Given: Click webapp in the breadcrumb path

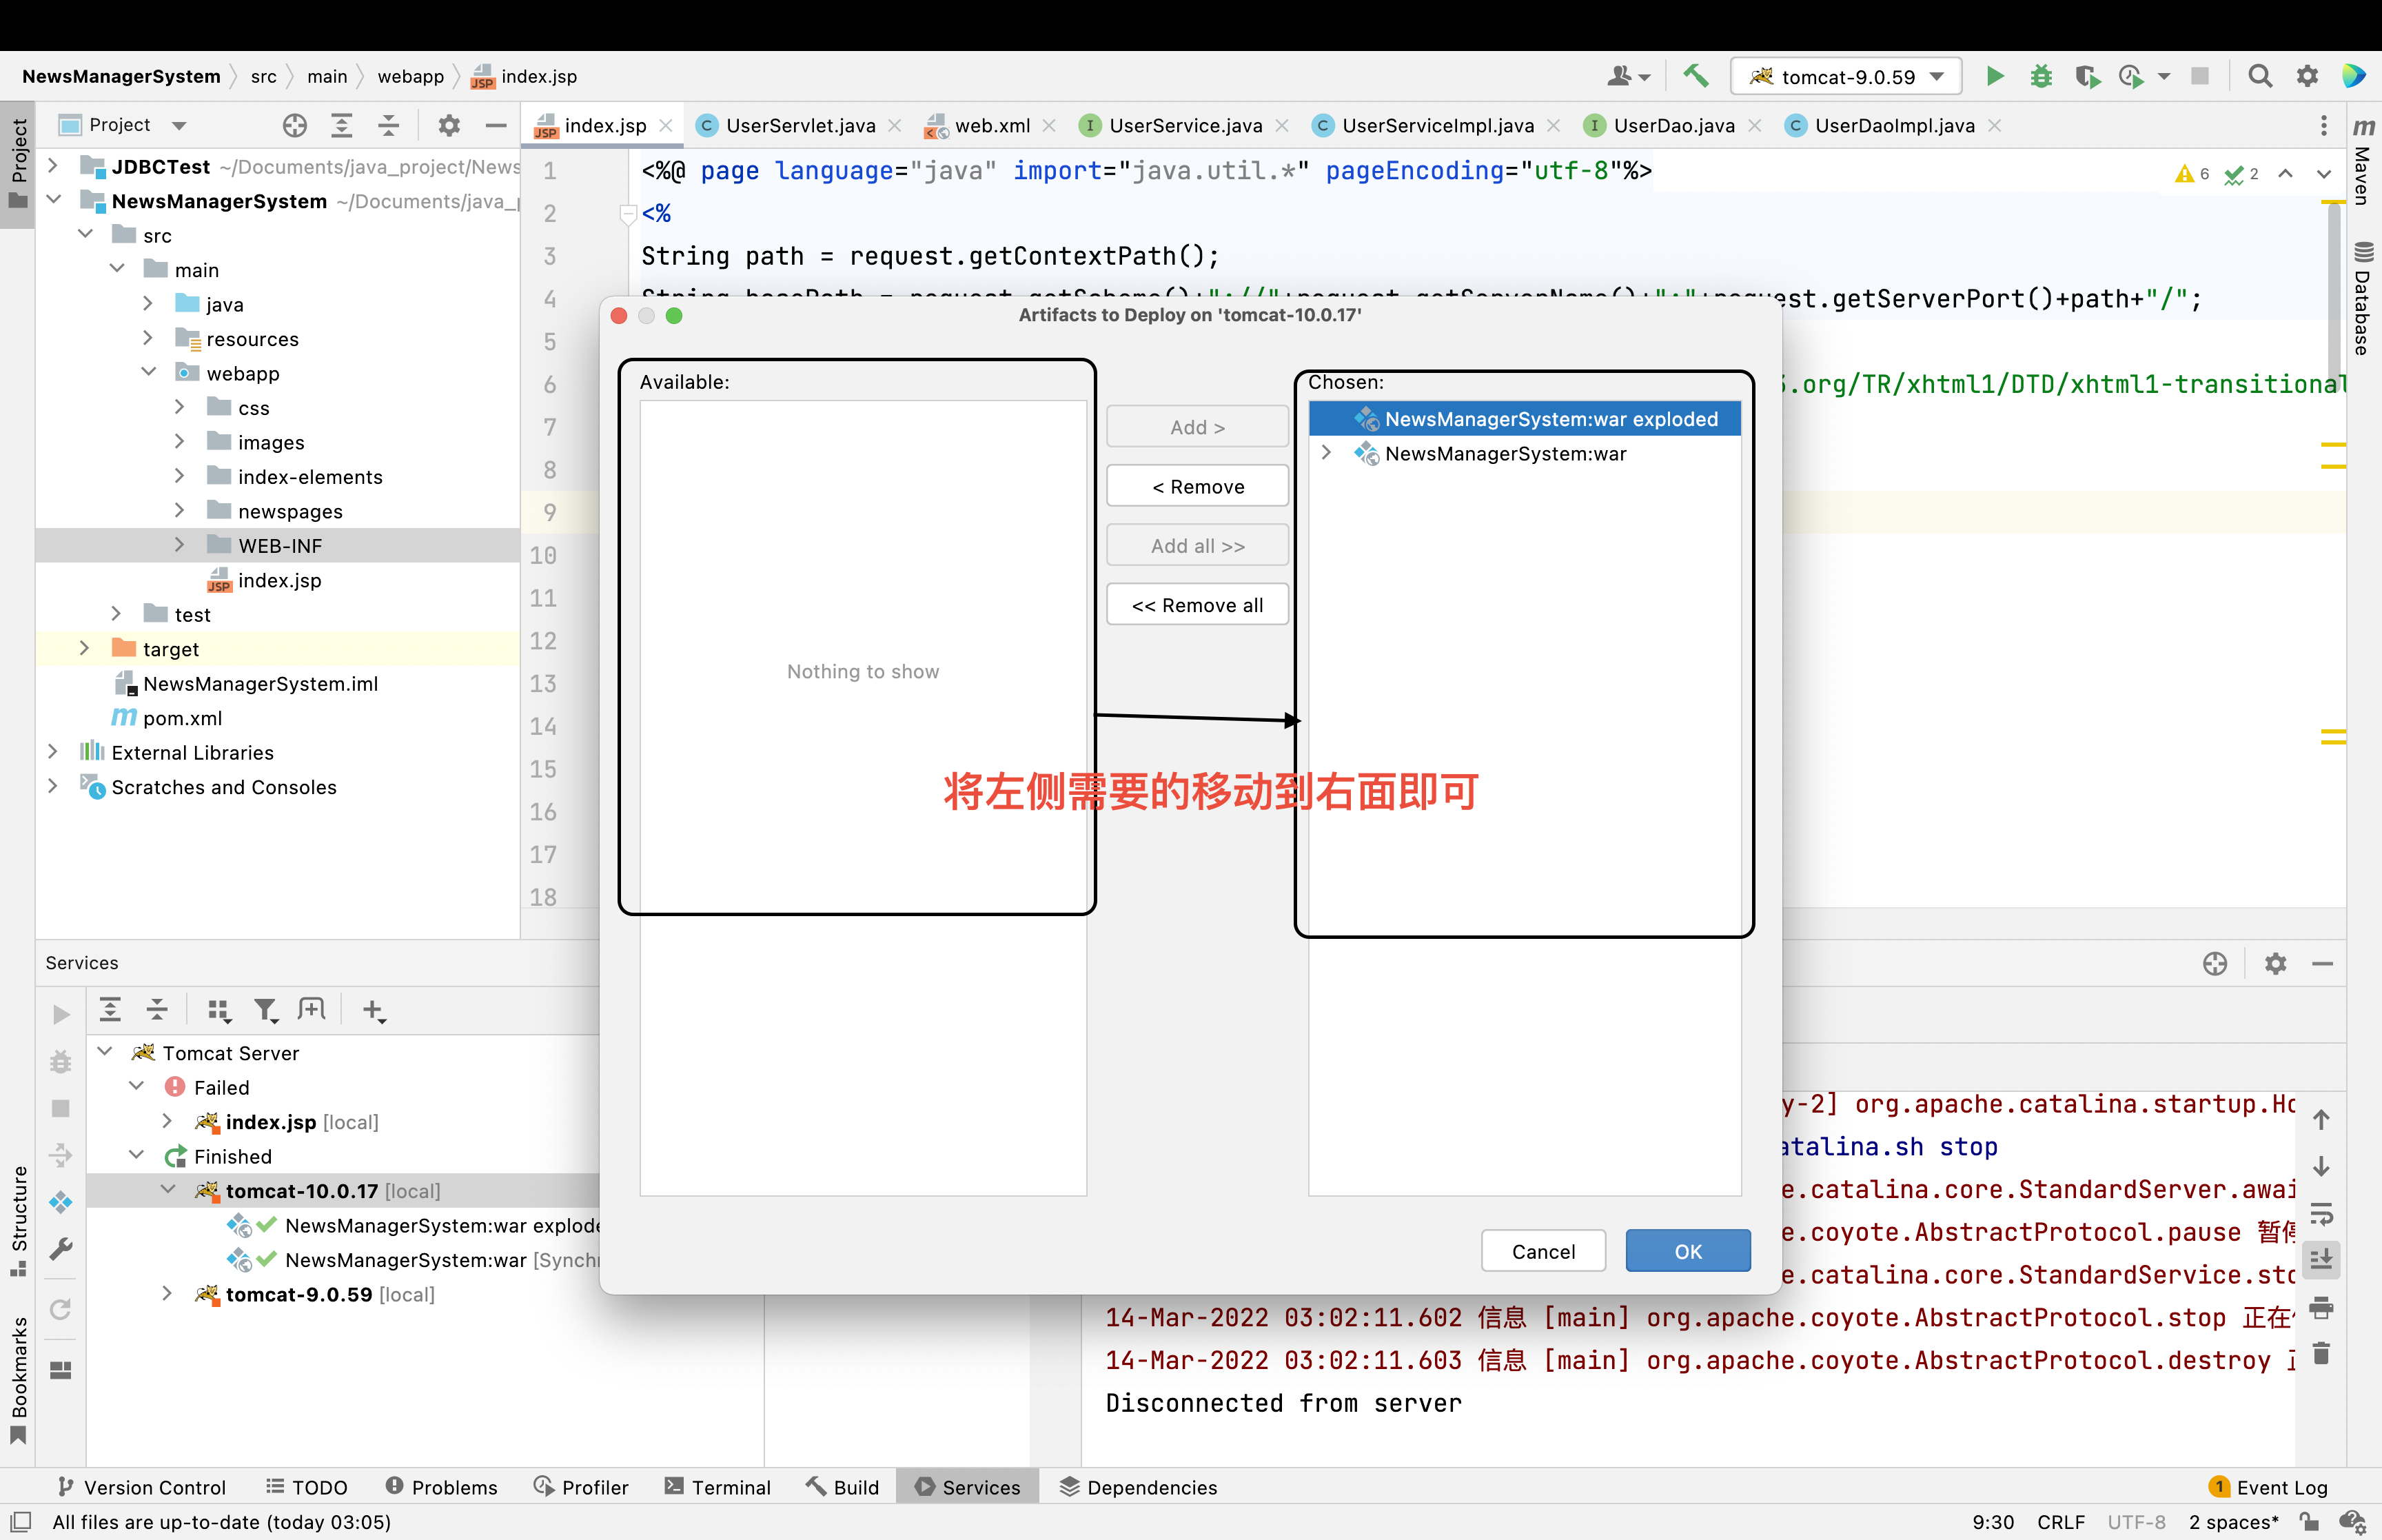Looking at the screenshot, I should pos(410,76).
